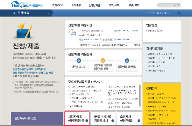Click the 주요세무서류신청 list scrollbar

pyautogui.click(x=140, y=95)
